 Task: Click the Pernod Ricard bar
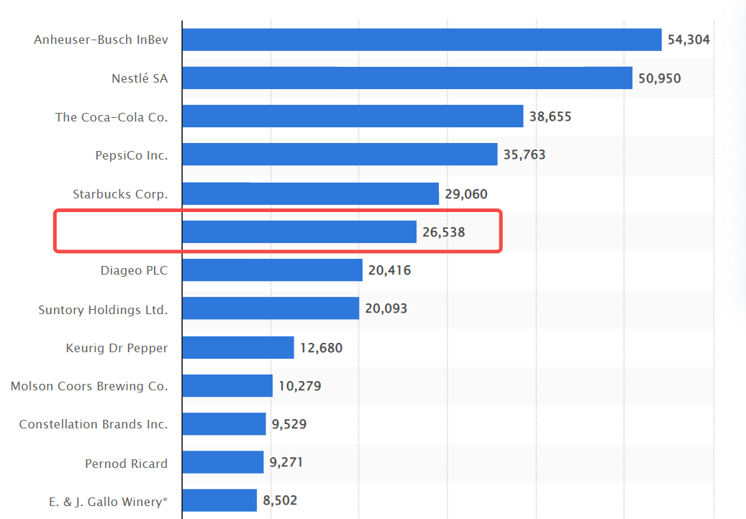[x=223, y=462]
